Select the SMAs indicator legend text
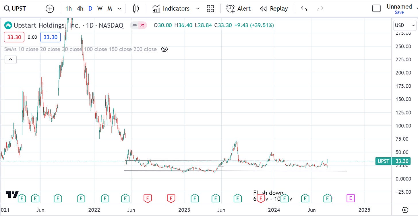The image size is (418, 216). [x=80, y=49]
